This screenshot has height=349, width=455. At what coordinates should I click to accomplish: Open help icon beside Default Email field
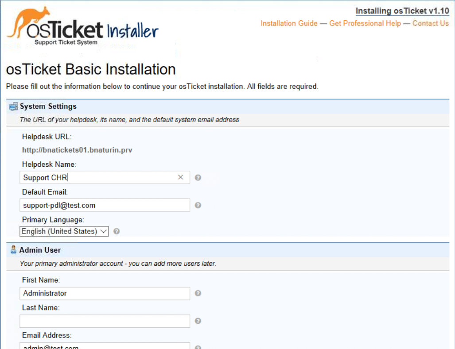tap(198, 205)
